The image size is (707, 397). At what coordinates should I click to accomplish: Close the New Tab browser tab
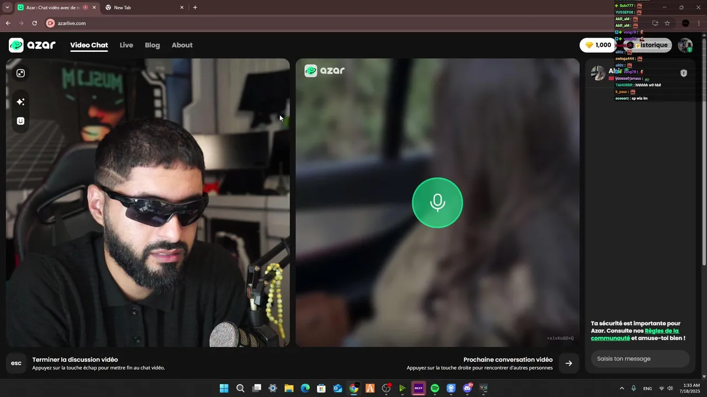pos(182,8)
